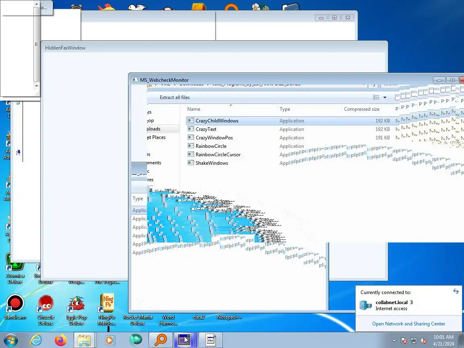This screenshot has height=348, width=464.
Task: Open the view options dropdown arrow
Action: [x=385, y=97]
